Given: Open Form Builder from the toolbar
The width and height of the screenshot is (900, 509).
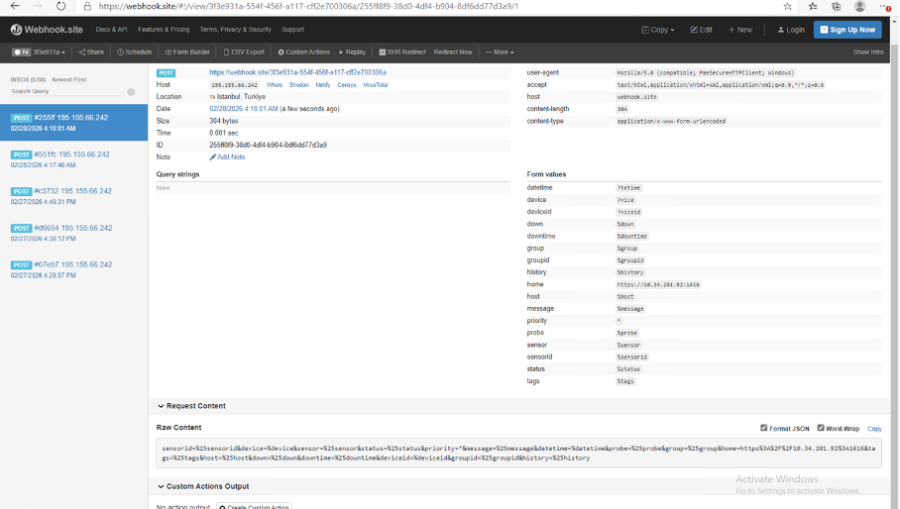Looking at the screenshot, I should (x=187, y=51).
